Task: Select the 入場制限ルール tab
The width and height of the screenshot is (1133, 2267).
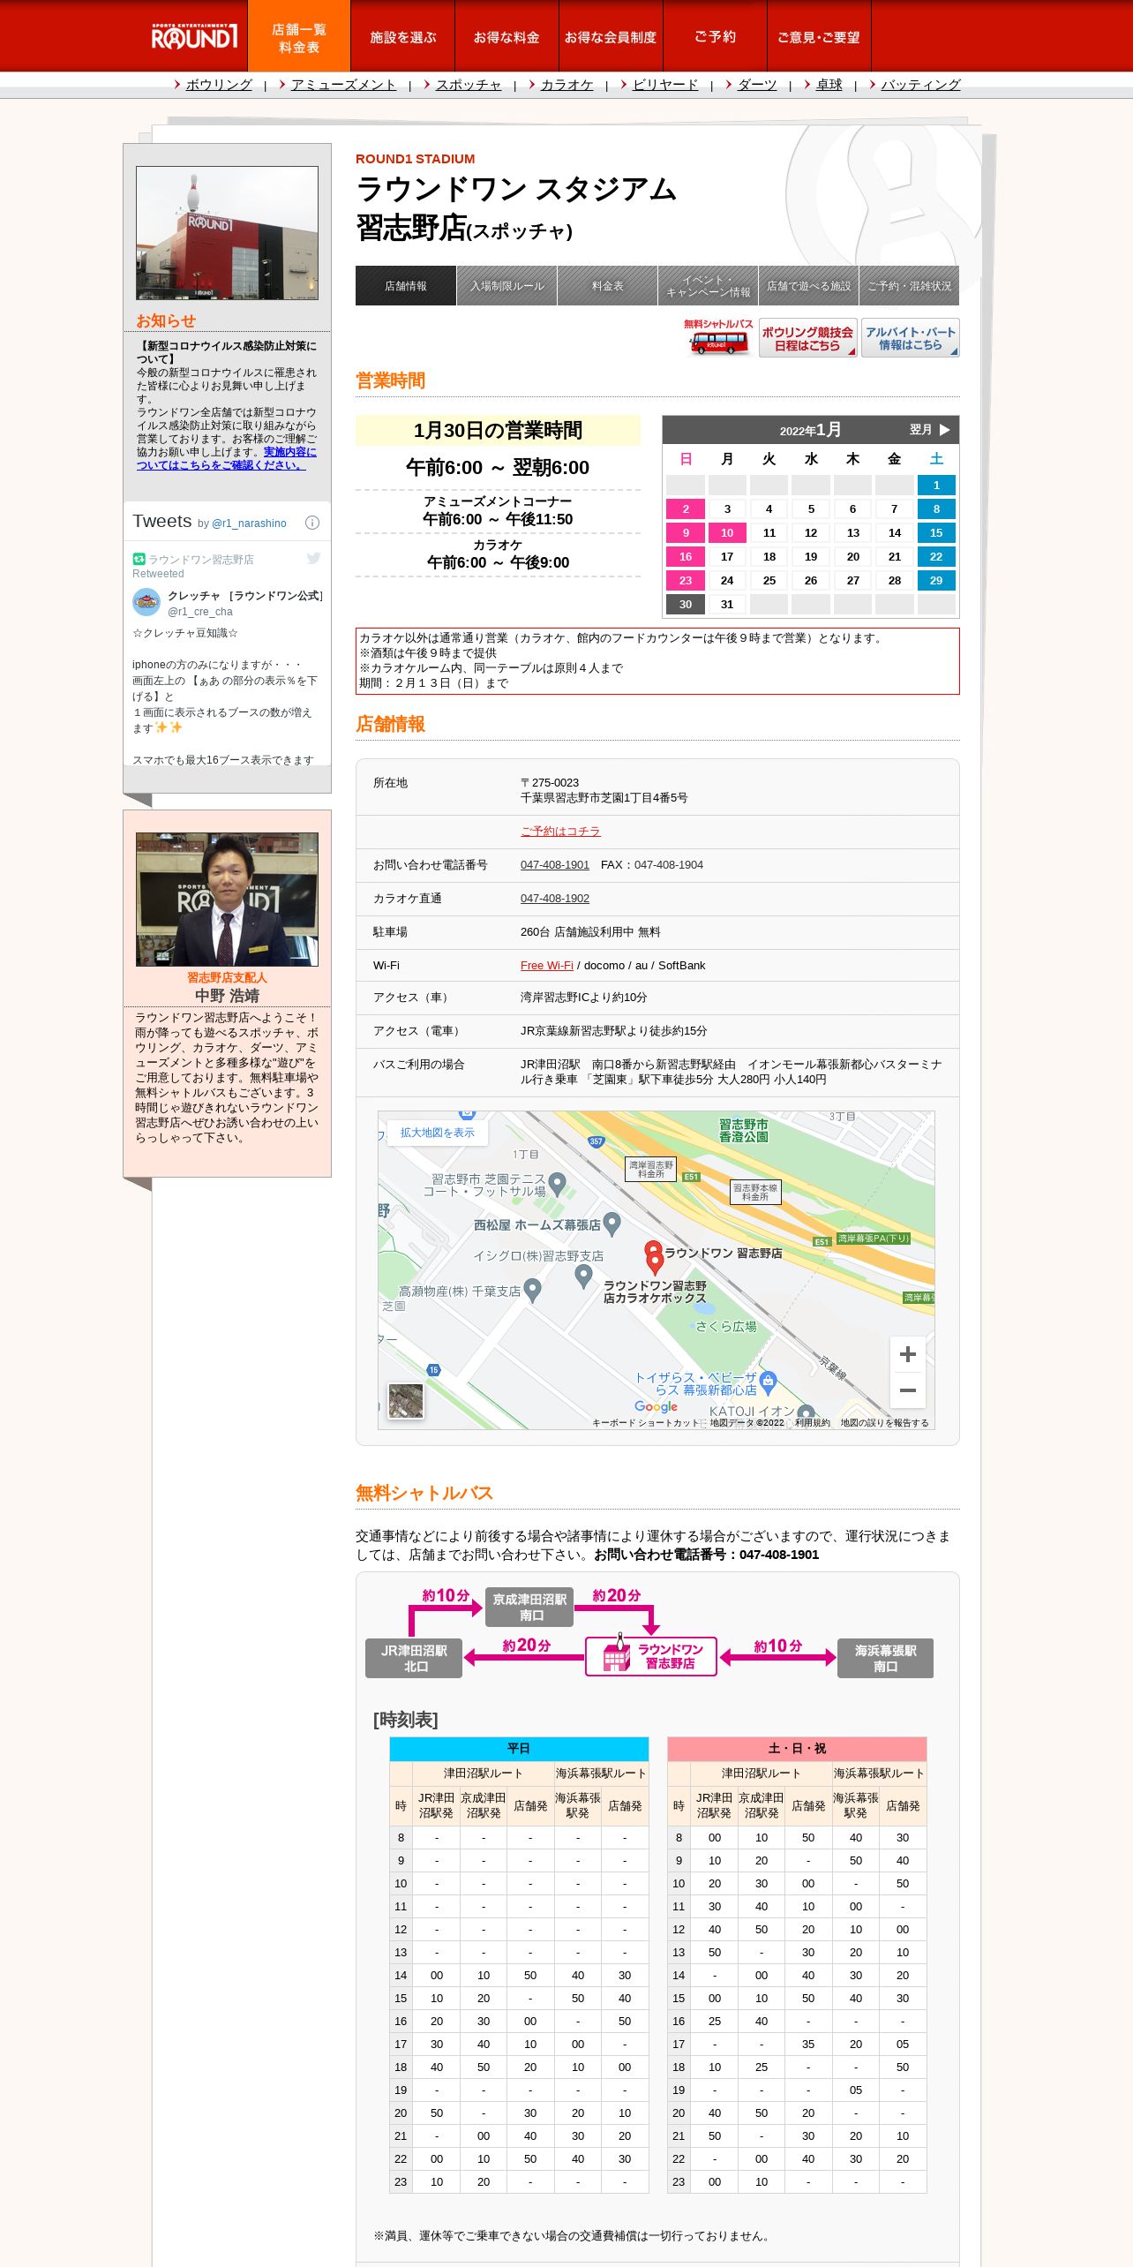Action: tap(506, 286)
